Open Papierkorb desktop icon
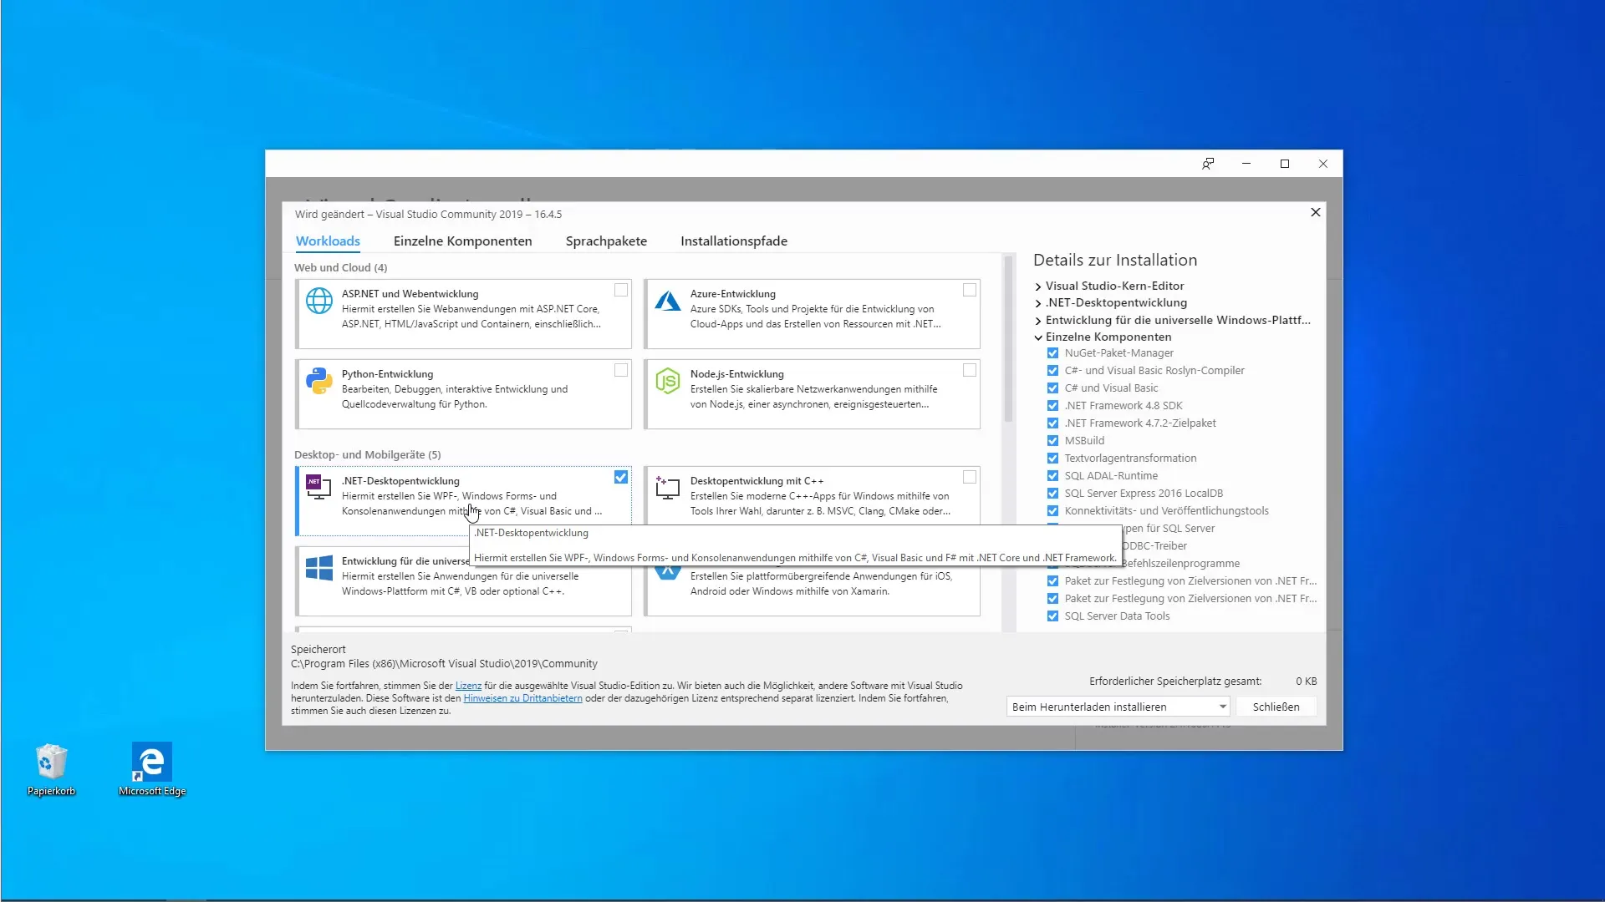The width and height of the screenshot is (1605, 902). (x=51, y=769)
